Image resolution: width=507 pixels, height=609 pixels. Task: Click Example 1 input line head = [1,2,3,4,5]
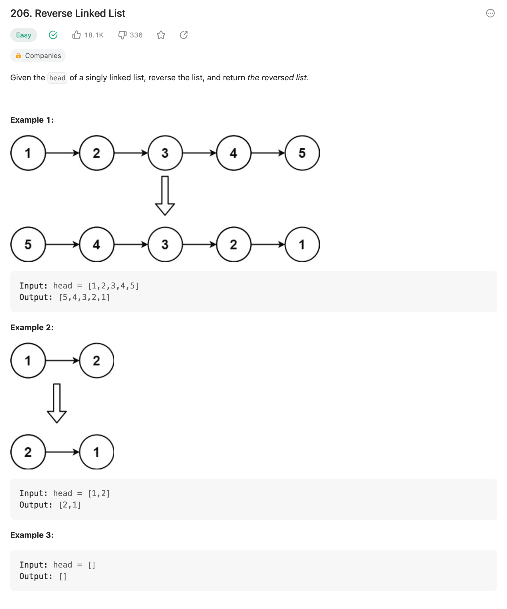79,286
